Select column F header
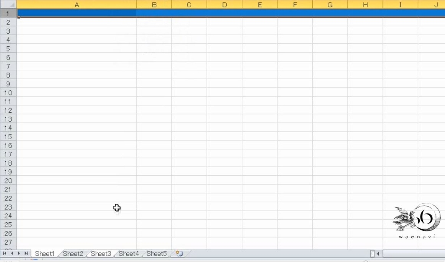 295,4
